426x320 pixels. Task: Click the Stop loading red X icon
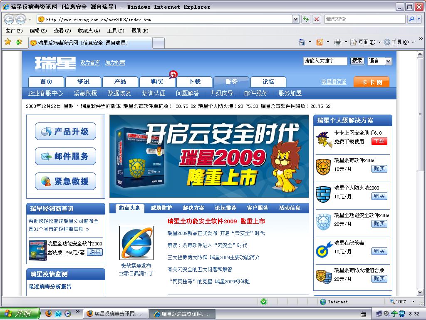(316, 19)
